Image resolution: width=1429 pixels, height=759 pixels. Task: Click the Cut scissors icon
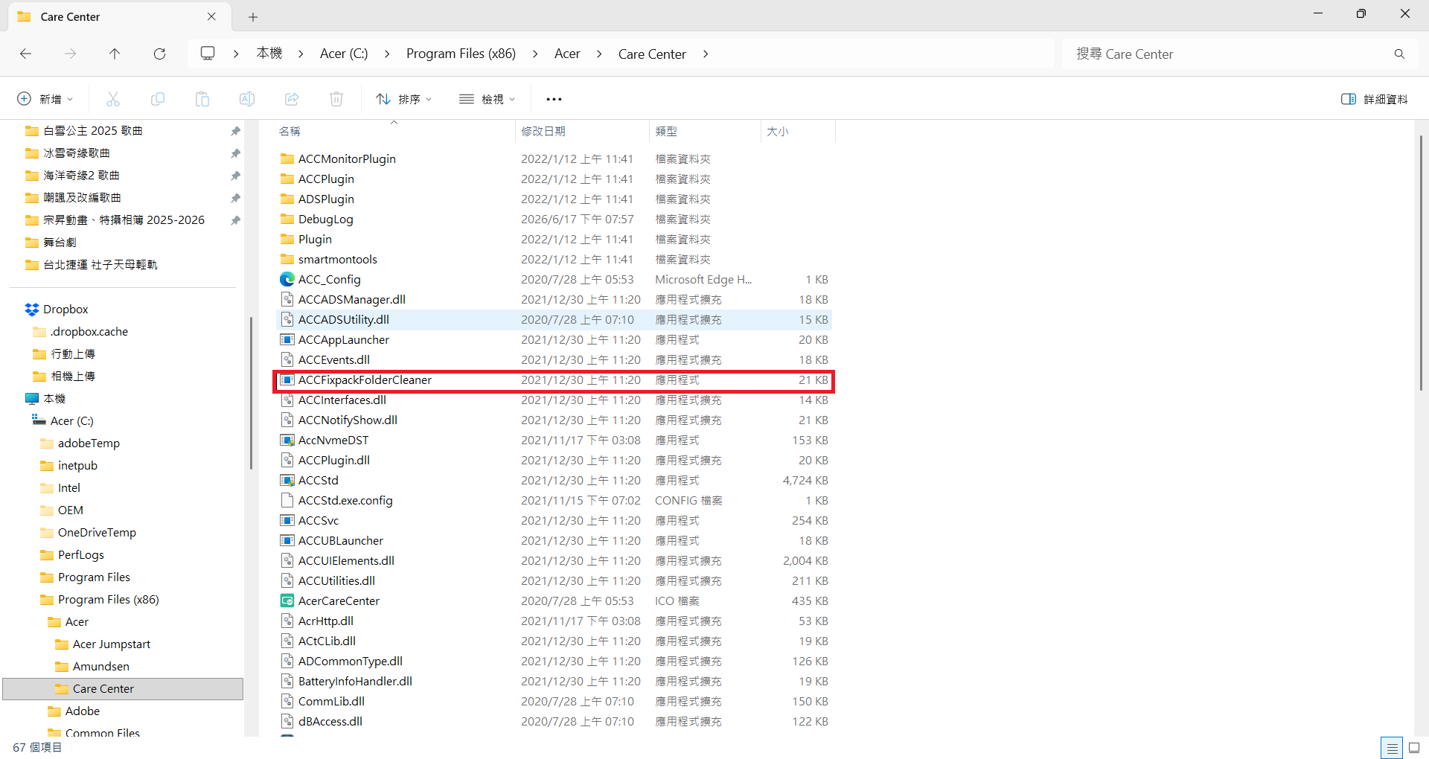point(113,99)
